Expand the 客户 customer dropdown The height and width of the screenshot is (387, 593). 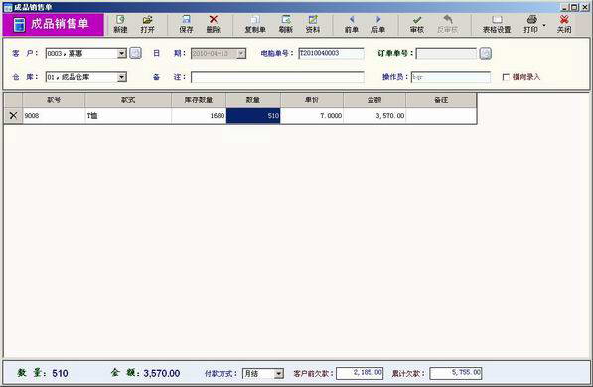121,53
